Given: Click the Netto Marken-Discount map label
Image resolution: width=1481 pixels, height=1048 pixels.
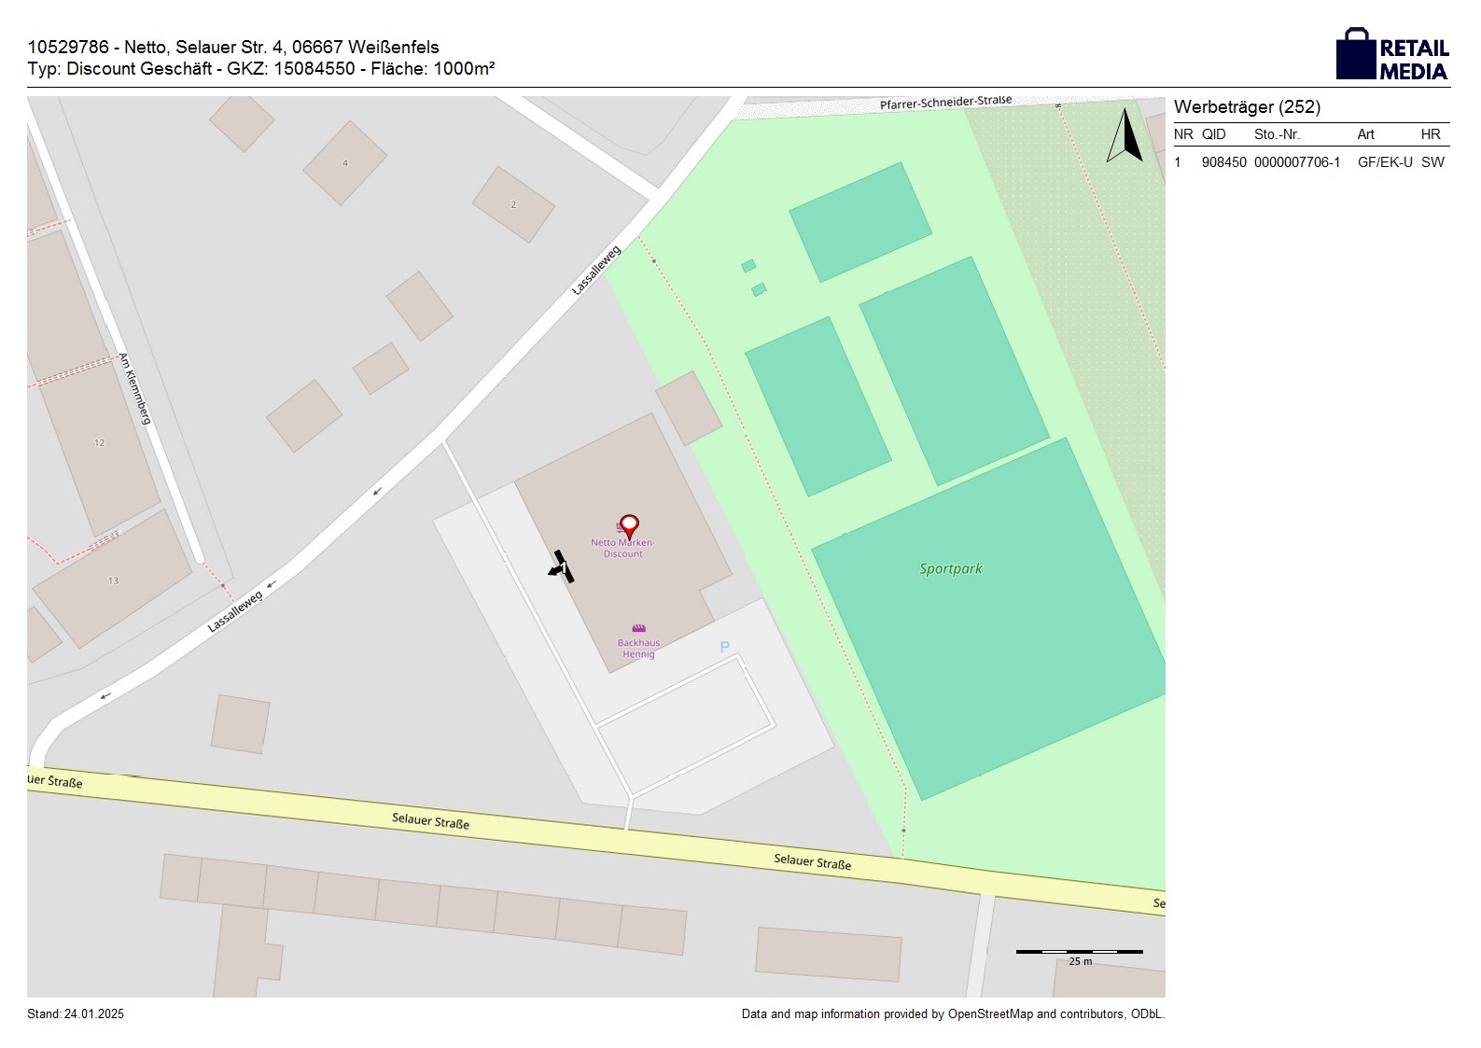Looking at the screenshot, I should pos(622,549).
